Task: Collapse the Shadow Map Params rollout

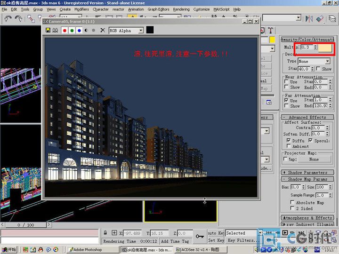Action: (307, 179)
